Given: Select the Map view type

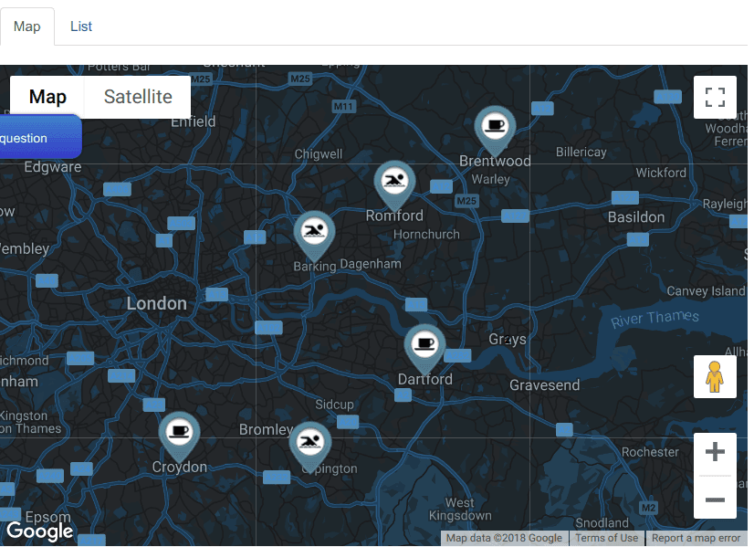Looking at the screenshot, I should point(47,97).
